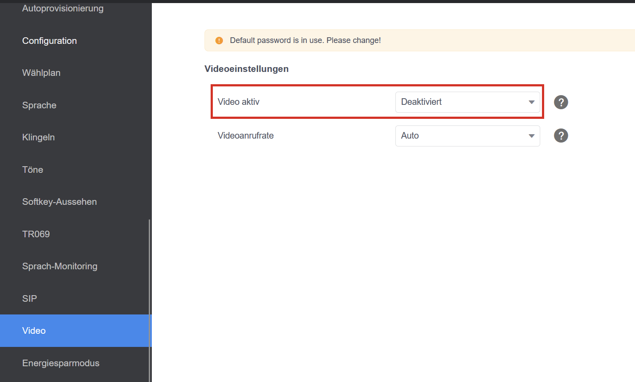Select Configuration in sidebar

click(x=50, y=41)
